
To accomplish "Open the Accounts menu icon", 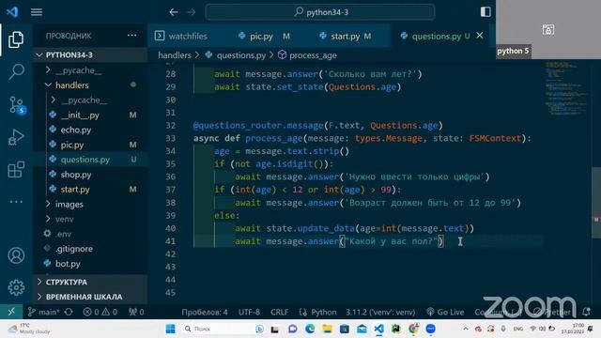I will (x=16, y=255).
